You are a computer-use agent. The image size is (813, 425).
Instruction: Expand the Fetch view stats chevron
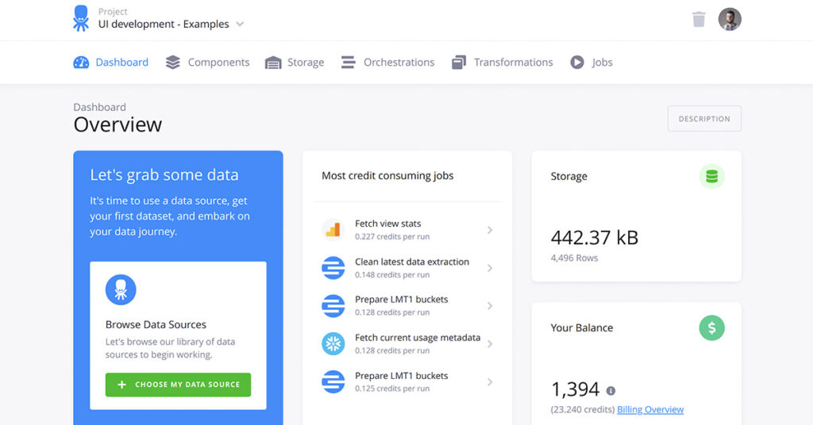click(490, 230)
